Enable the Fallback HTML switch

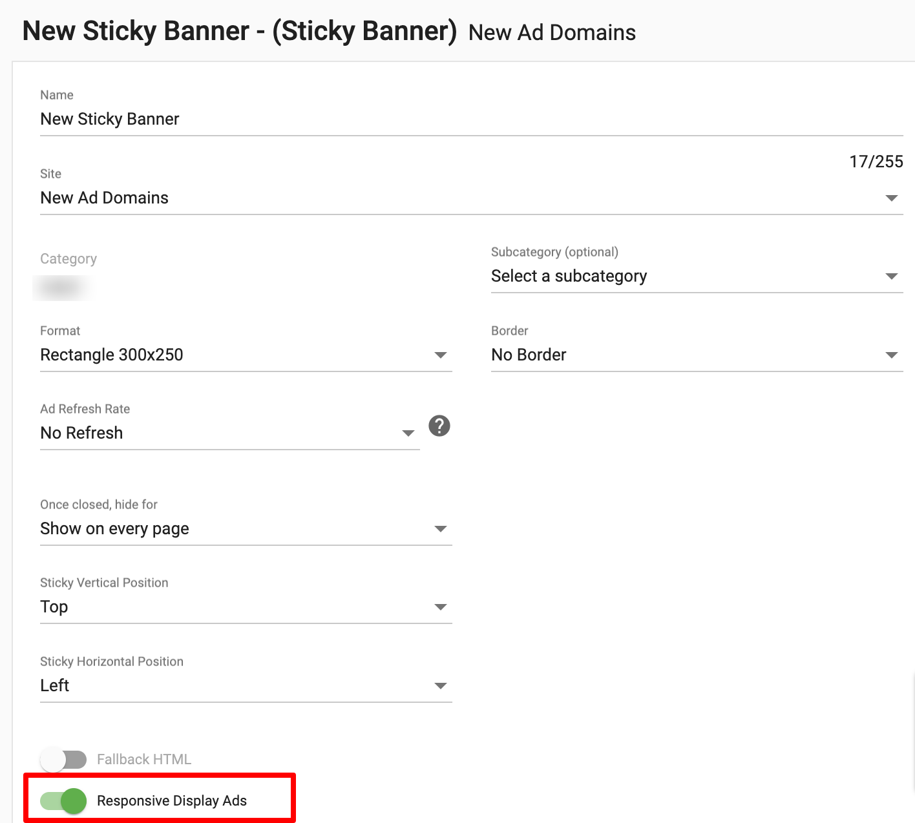coord(64,760)
